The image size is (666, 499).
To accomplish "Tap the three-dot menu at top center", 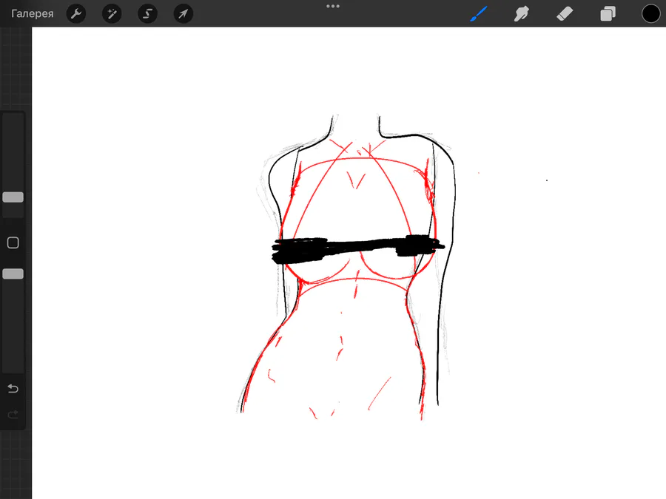I will [333, 7].
